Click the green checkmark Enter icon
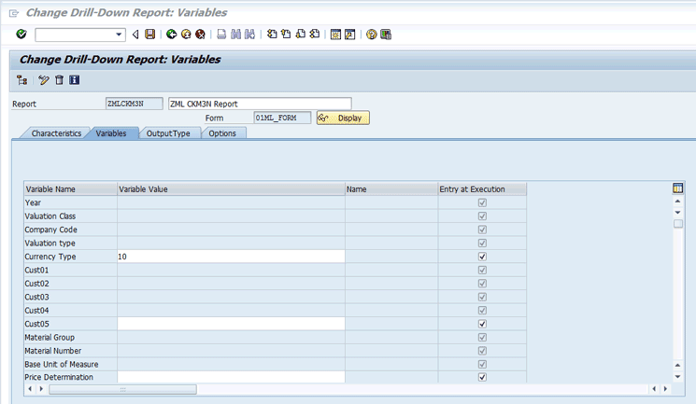The height and width of the screenshot is (404, 696). [21, 35]
